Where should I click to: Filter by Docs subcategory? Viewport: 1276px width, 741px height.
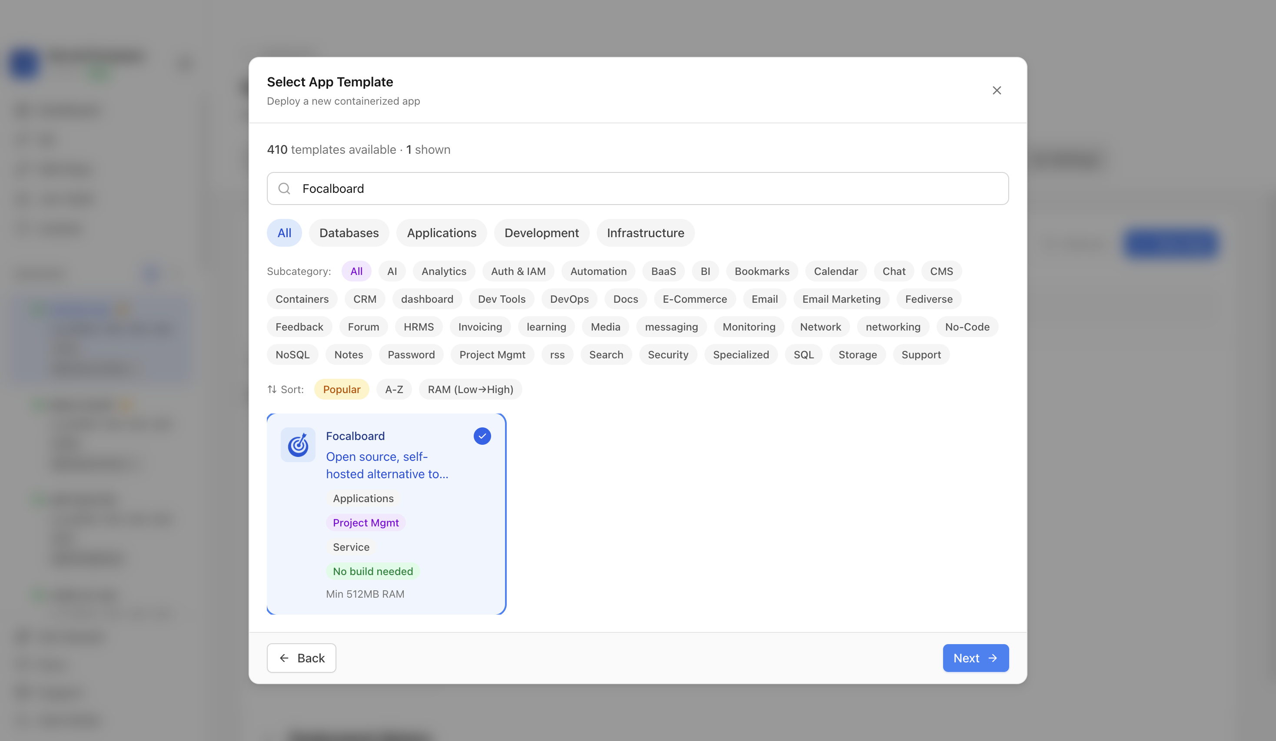pos(625,299)
